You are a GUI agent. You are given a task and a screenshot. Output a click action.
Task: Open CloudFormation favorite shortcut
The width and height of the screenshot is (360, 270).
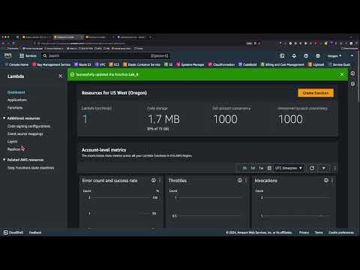[221, 64]
